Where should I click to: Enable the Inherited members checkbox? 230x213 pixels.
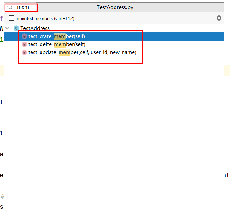click(11, 18)
